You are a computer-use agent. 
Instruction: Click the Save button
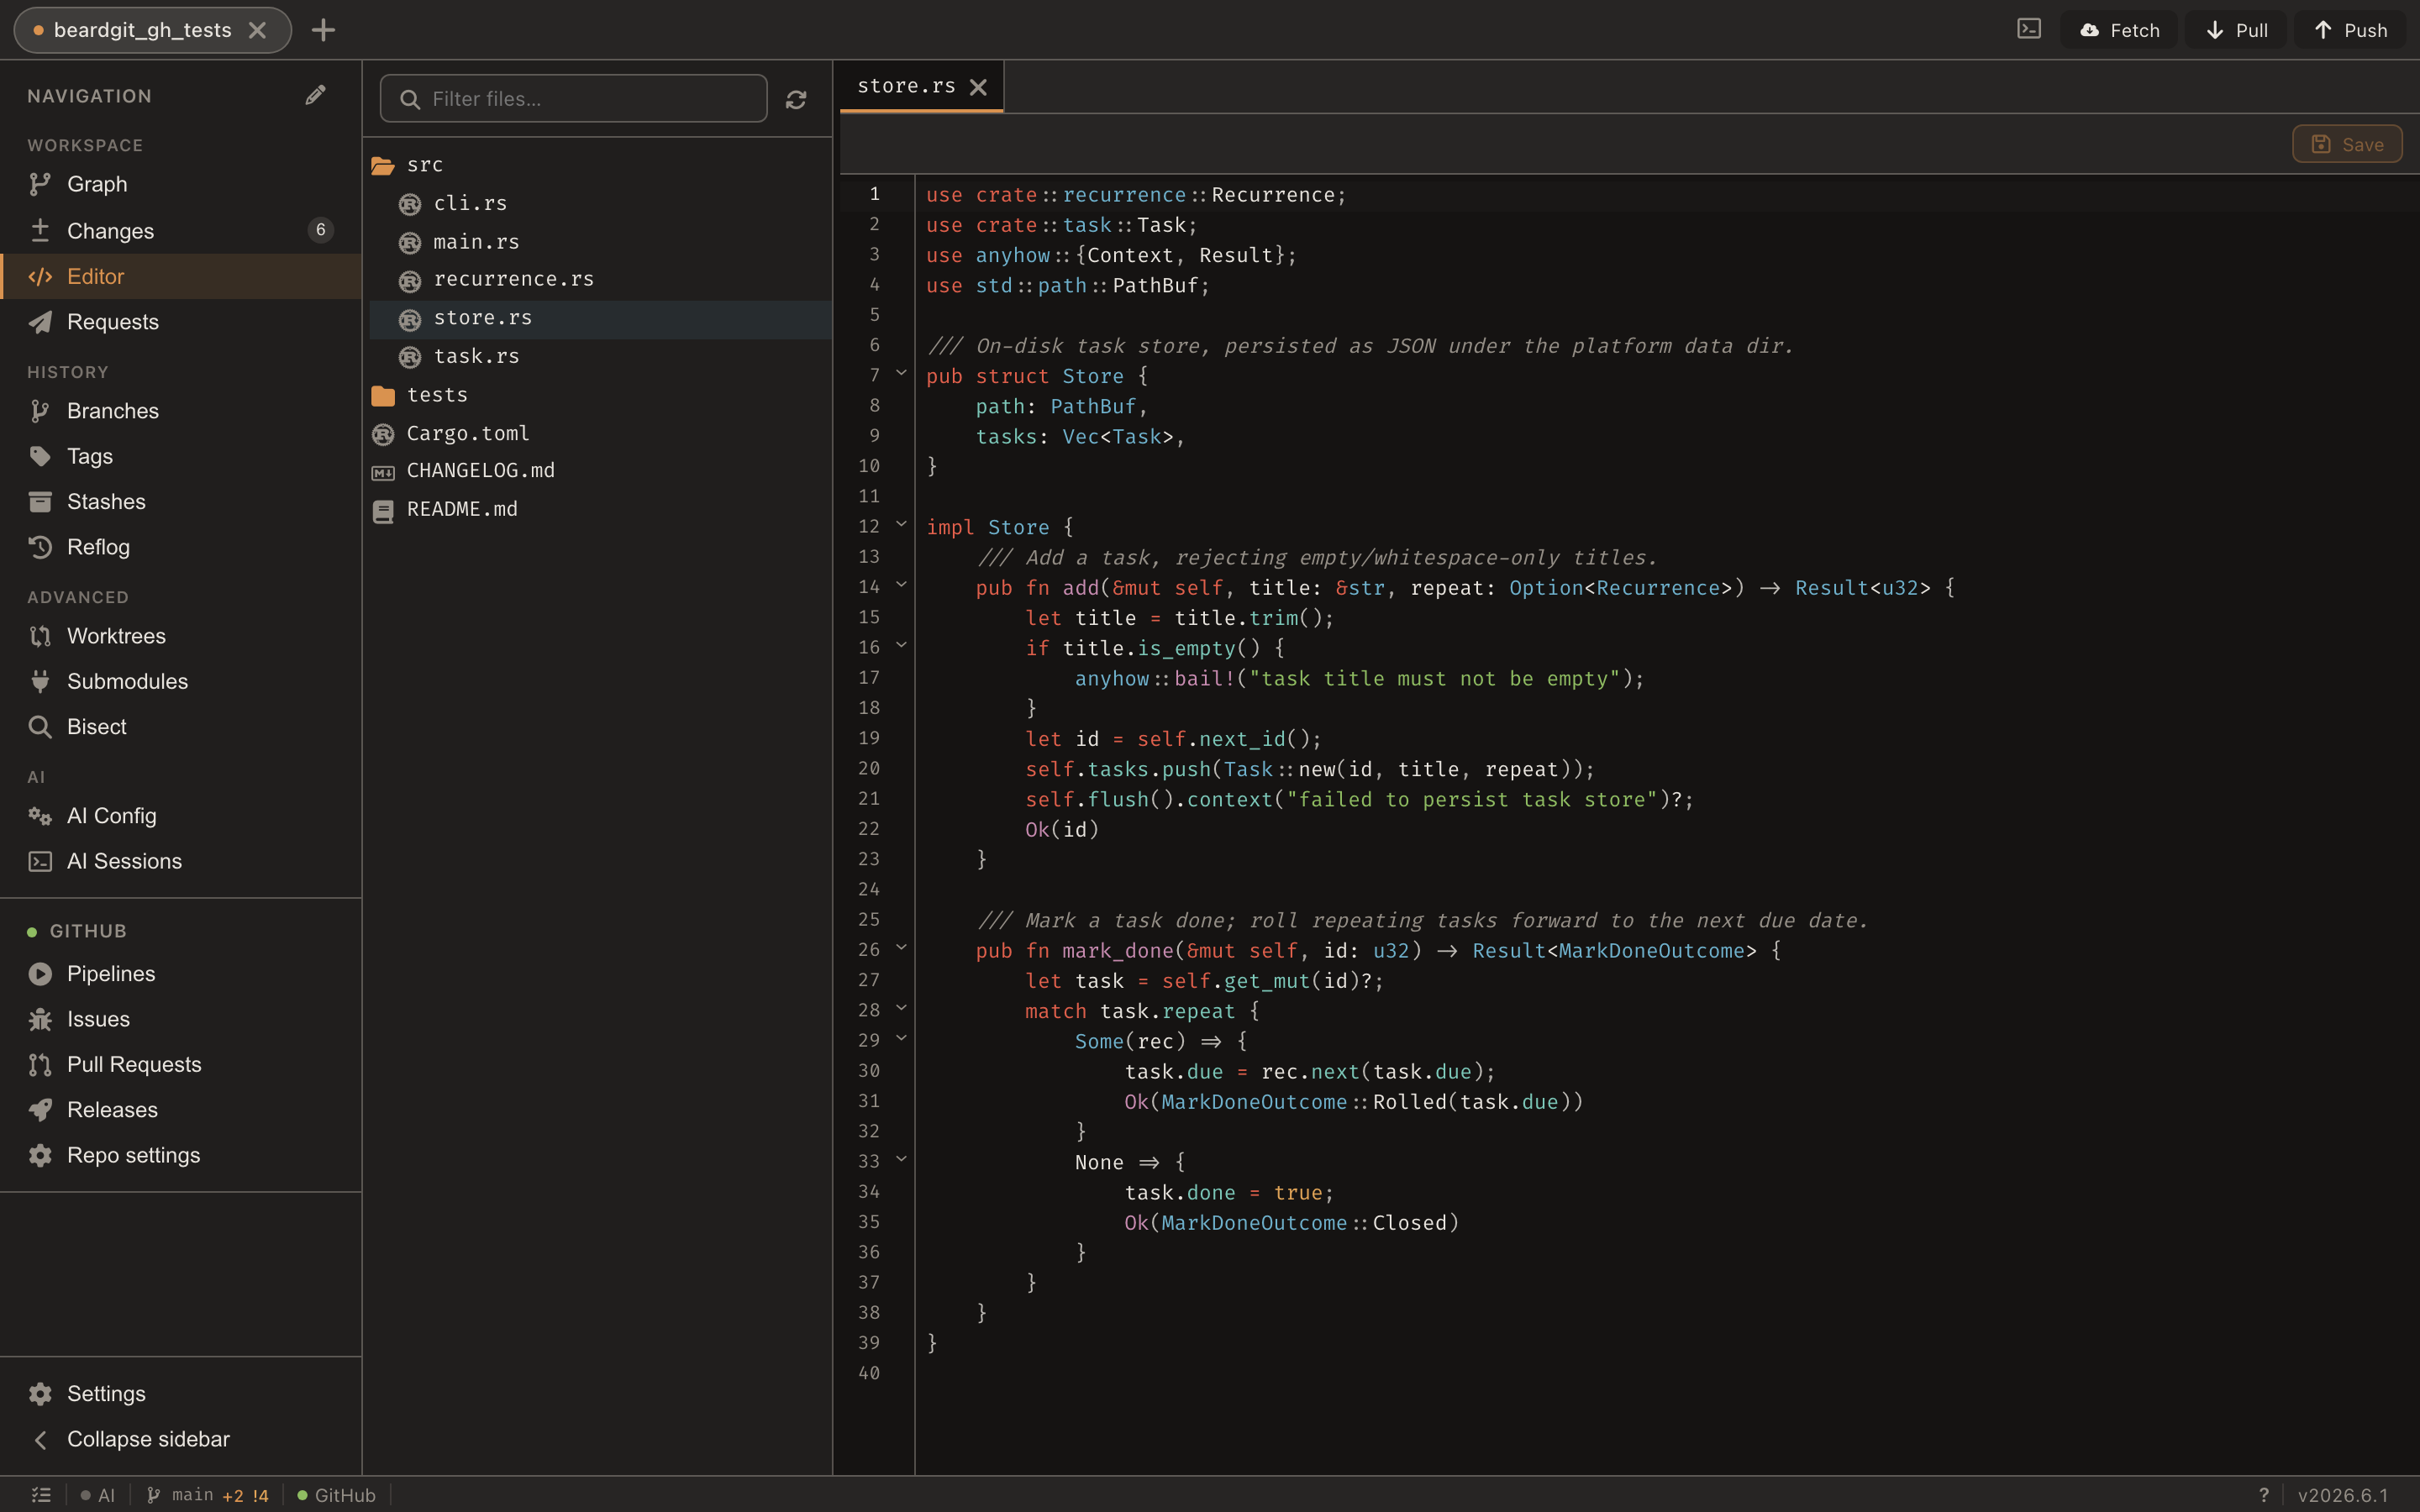pos(2347,144)
